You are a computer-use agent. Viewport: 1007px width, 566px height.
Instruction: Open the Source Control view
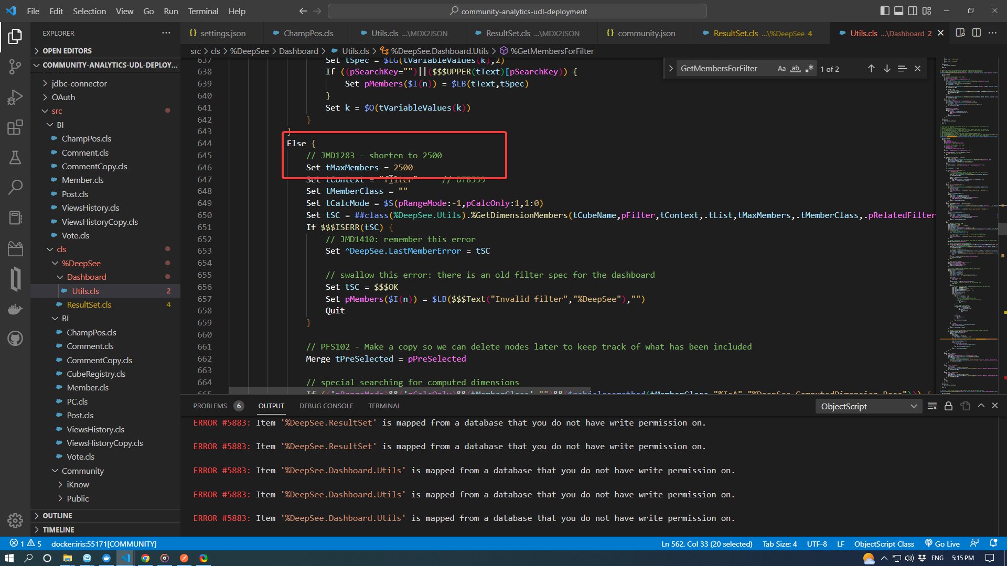point(15,67)
